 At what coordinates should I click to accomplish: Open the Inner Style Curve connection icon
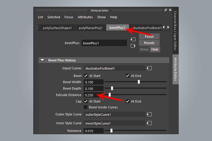click(149, 123)
